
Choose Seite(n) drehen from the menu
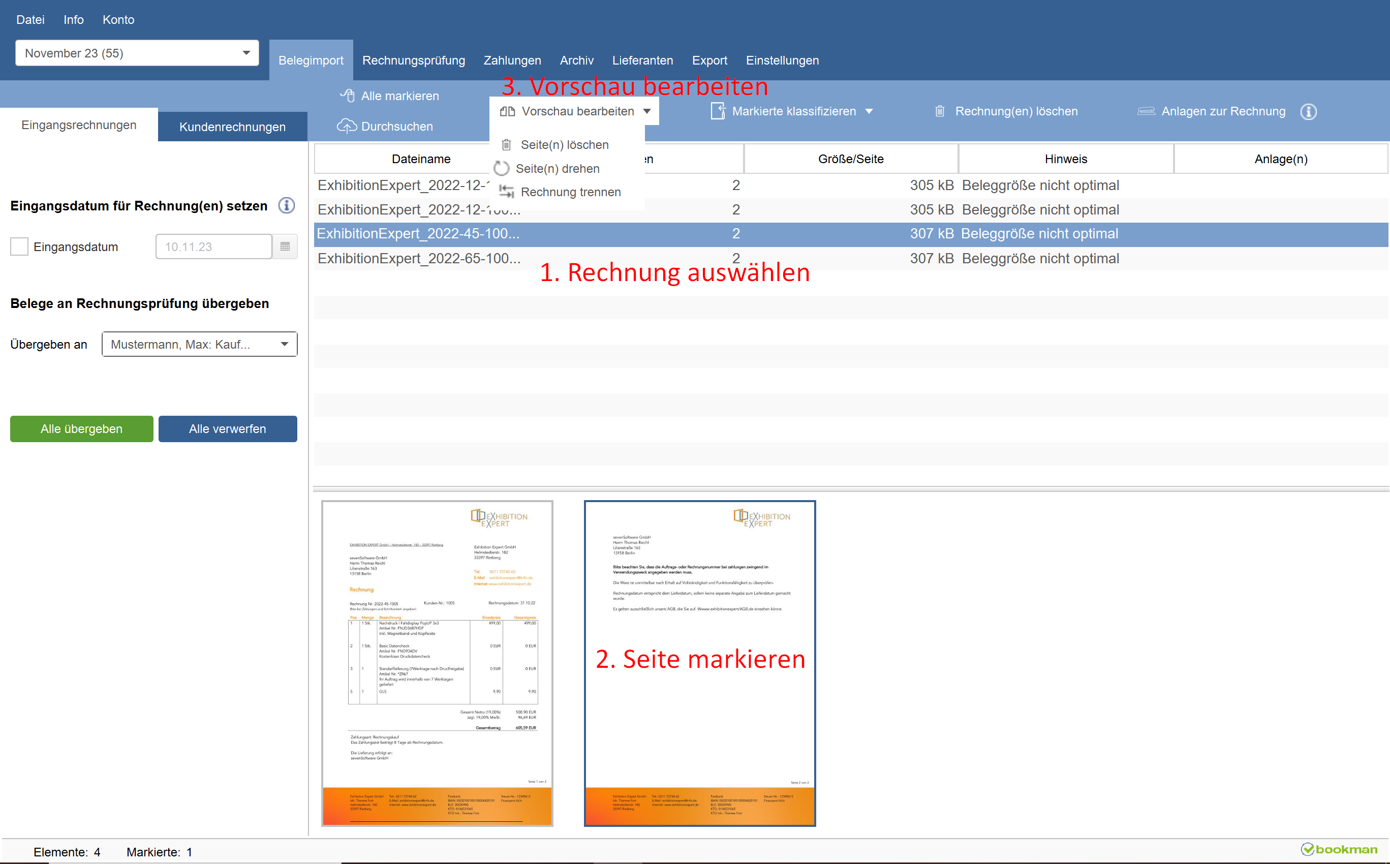[557, 169]
